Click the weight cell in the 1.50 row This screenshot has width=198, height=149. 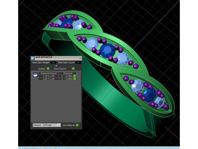click(x=69, y=79)
